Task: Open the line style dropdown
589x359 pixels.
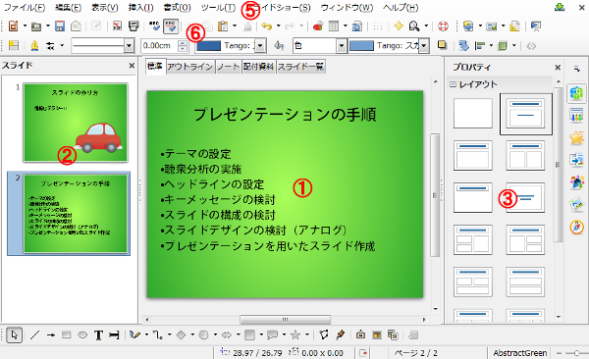Action: pyautogui.click(x=102, y=46)
